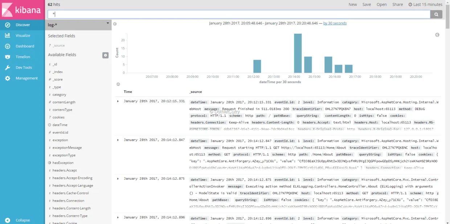Select the cookies field
This screenshot has width=450, height=224.
point(58,117)
